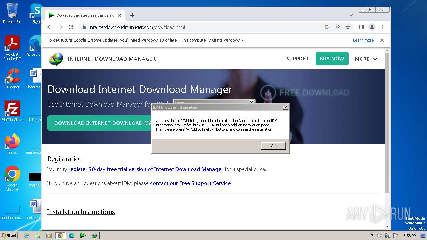Close the Error dialog behind
The image size is (427, 240).
252,102
